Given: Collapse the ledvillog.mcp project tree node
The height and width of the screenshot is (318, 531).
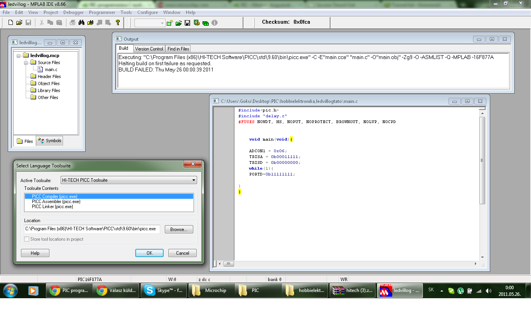Looking at the screenshot, I should click(x=19, y=56).
